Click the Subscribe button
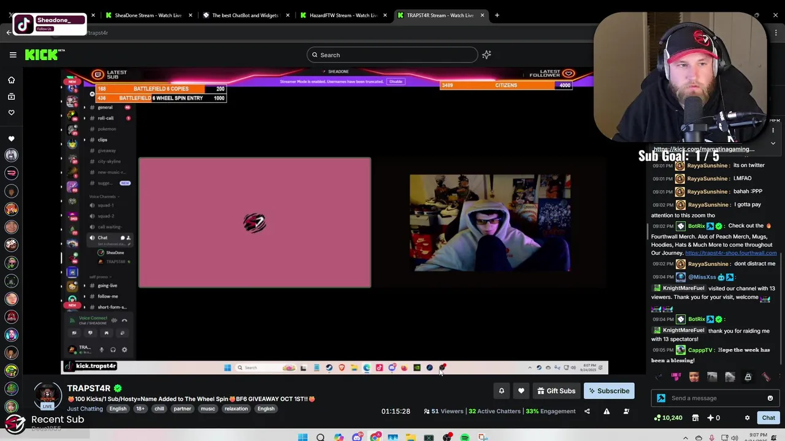The image size is (785, 441). [x=609, y=391]
